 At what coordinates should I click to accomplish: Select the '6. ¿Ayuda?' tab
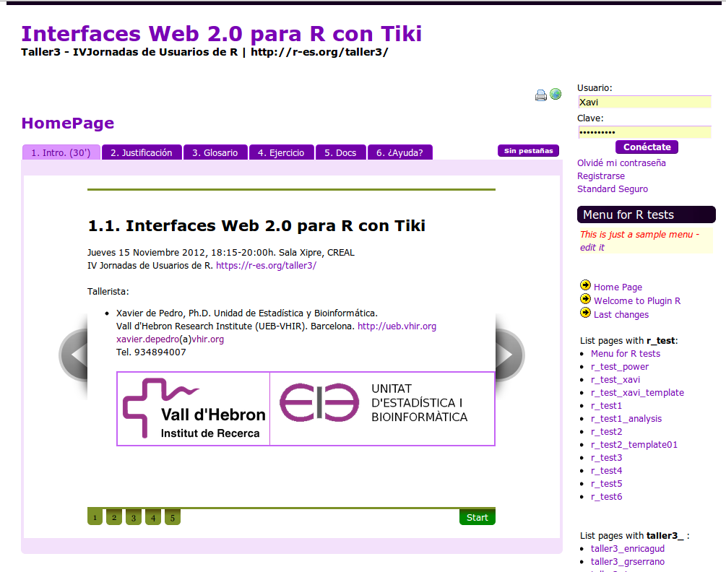click(x=400, y=152)
